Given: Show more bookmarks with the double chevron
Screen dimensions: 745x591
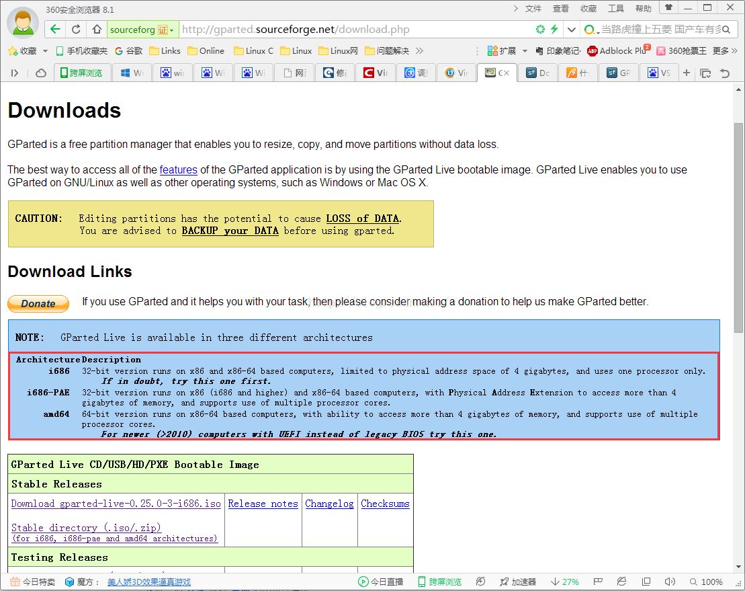Looking at the screenshot, I should [420, 50].
